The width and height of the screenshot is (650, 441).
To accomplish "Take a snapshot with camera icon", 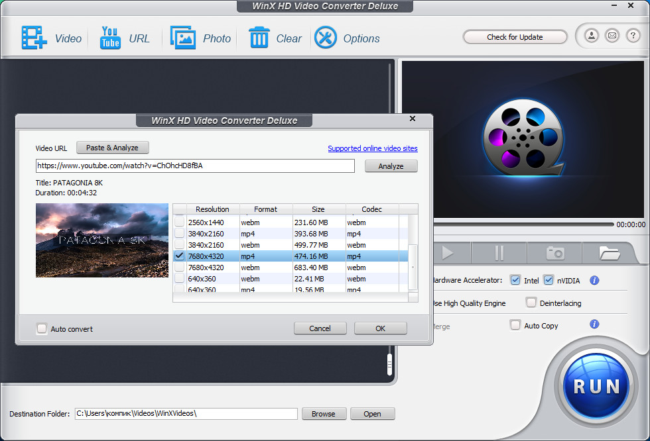I will (554, 253).
